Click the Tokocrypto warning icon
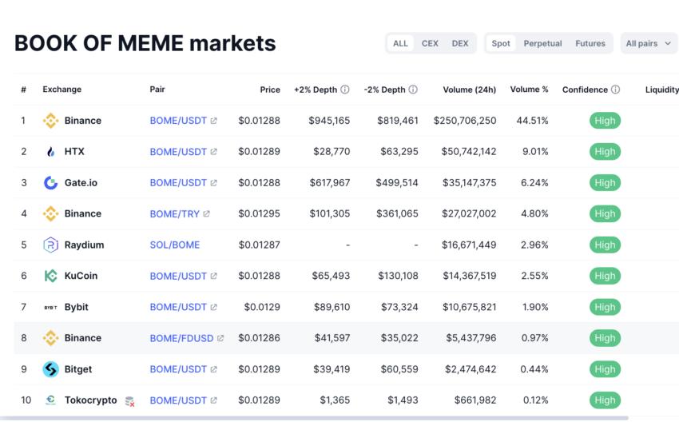 pos(129,401)
